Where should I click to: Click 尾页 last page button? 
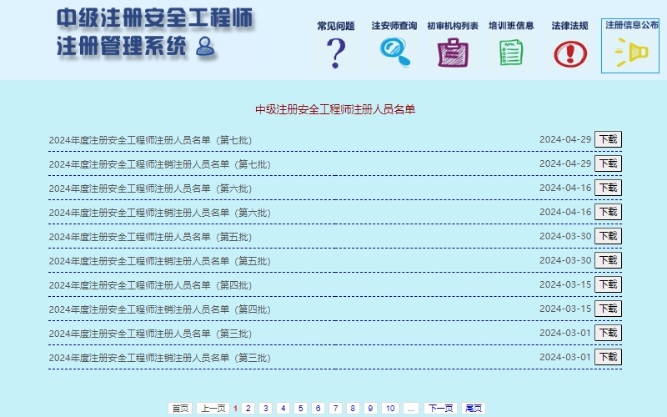click(x=474, y=408)
